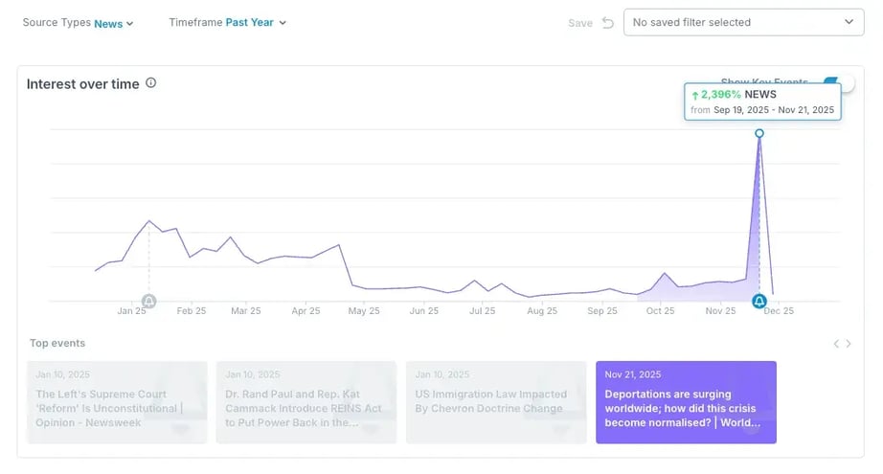Open the US Immigration Law Chevron event card
This screenshot has width=883, height=474.
tap(496, 402)
